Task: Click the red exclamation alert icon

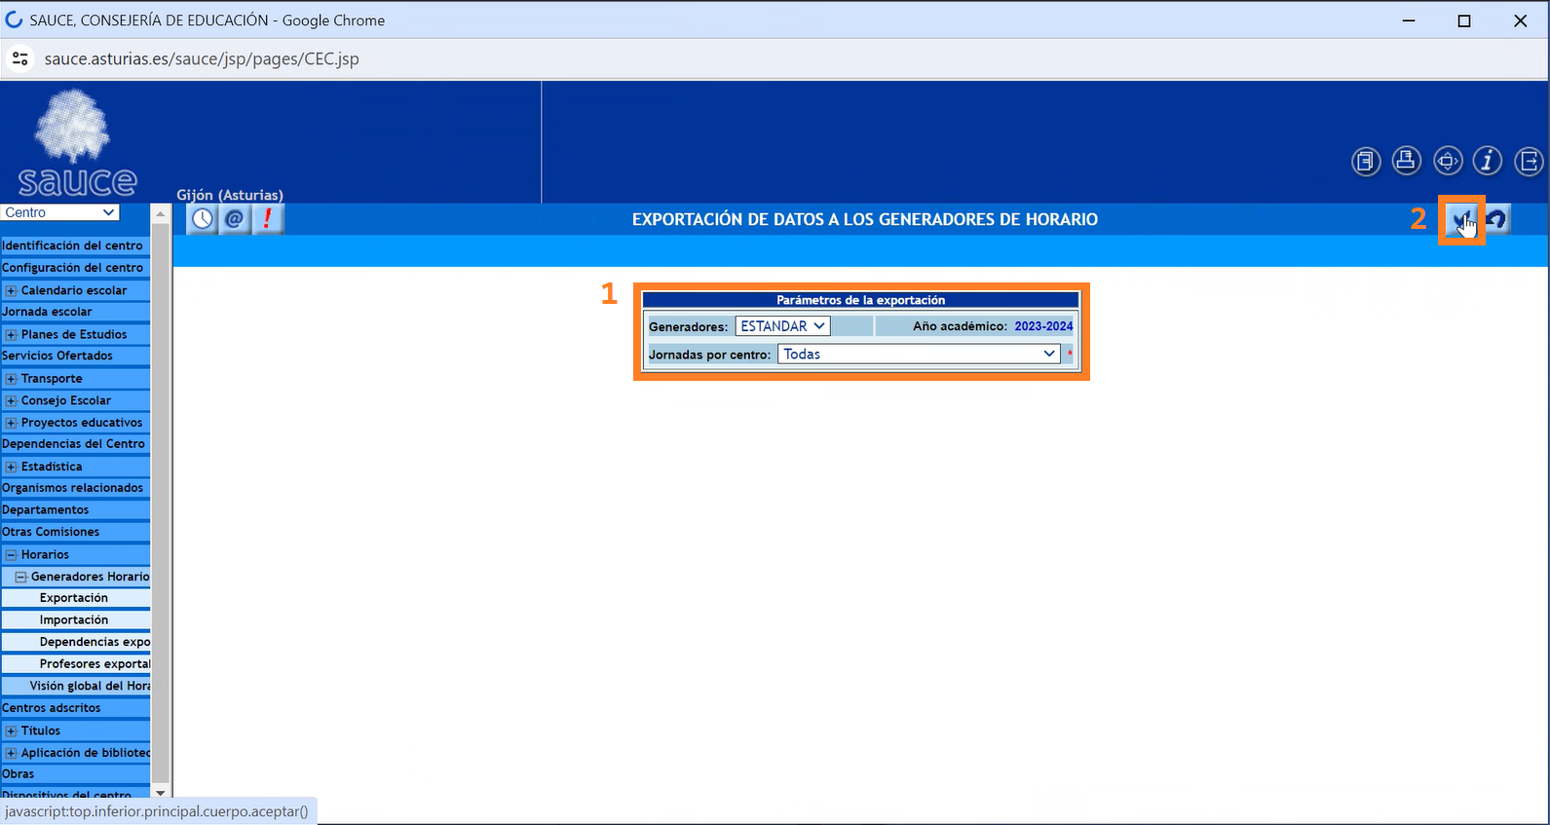Action: tap(268, 219)
